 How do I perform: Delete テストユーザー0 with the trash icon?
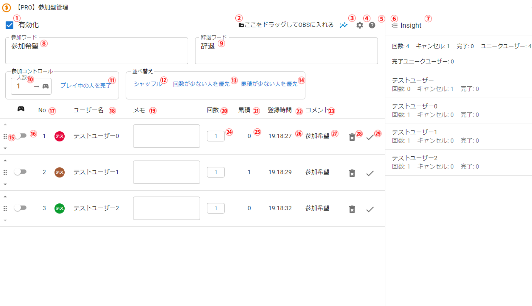352,137
